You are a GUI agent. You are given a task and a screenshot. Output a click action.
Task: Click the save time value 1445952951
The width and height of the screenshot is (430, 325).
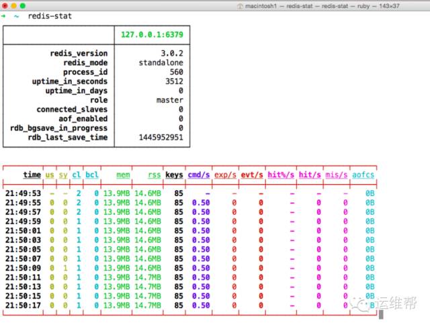pos(161,137)
